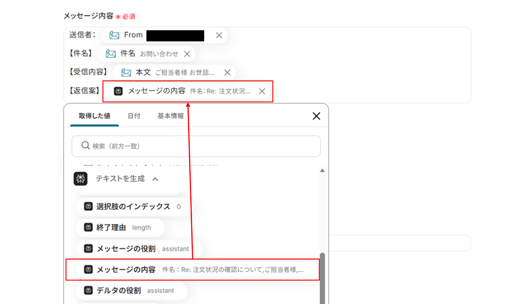
Task: Close the value picker popup
Action: [x=316, y=116]
